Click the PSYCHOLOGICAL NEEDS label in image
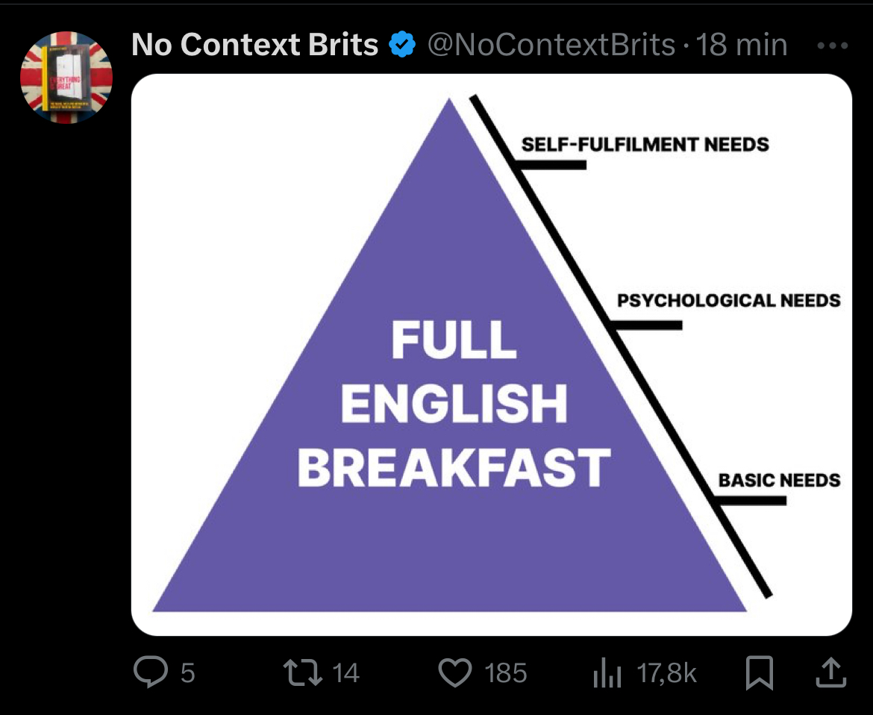Screen dimensions: 873x715 [x=728, y=301]
